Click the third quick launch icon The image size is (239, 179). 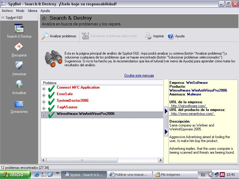50,175
